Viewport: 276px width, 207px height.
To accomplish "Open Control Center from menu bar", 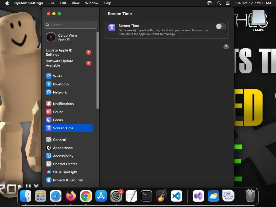I will [228, 3].
